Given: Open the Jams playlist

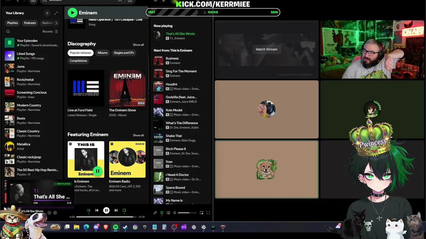Looking at the screenshot, I should pos(33,69).
